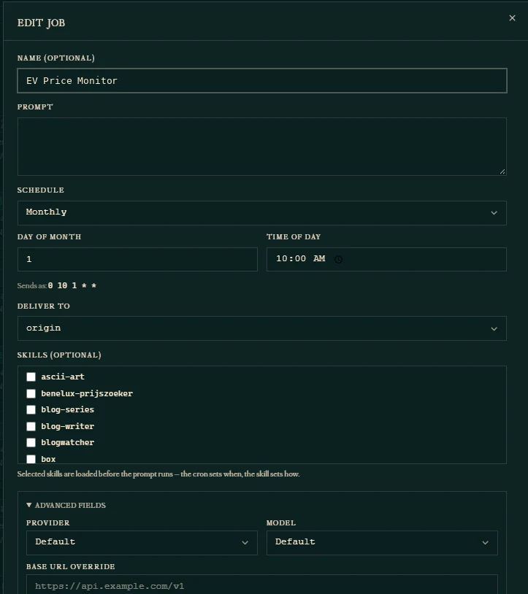Open the Model dropdown
This screenshot has height=594, width=528.
(382, 543)
